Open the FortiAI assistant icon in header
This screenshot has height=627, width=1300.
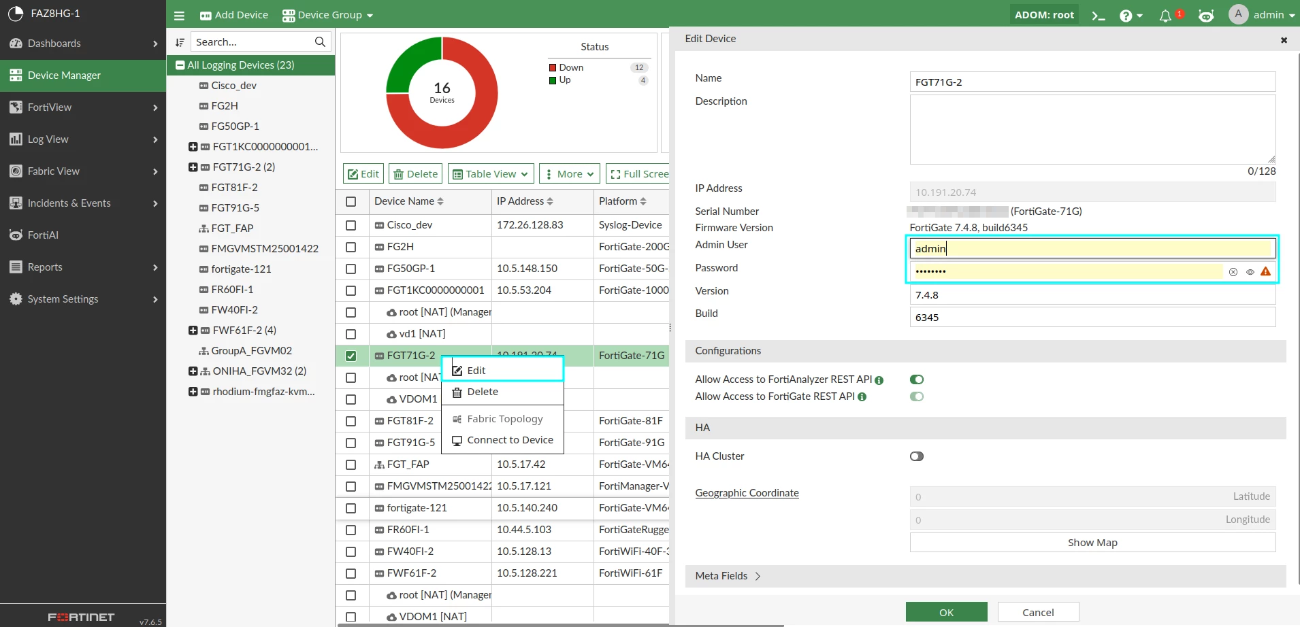1206,15
